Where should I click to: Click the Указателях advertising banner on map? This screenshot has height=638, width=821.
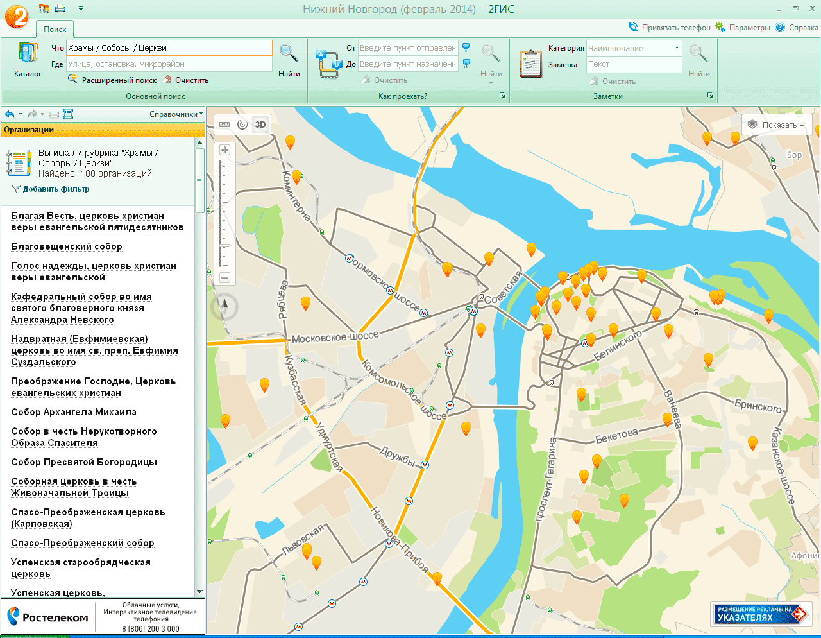coord(761,614)
